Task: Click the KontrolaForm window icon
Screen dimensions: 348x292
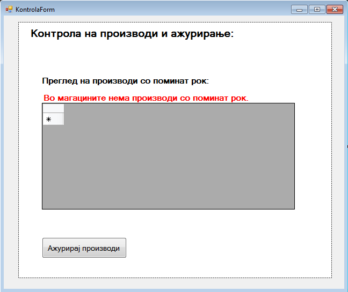Action: pos(9,9)
